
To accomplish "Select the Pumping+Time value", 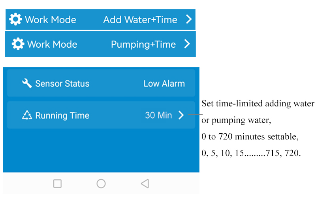I will tap(143, 44).
